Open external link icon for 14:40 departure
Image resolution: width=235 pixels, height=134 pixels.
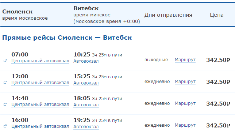tap(5, 104)
